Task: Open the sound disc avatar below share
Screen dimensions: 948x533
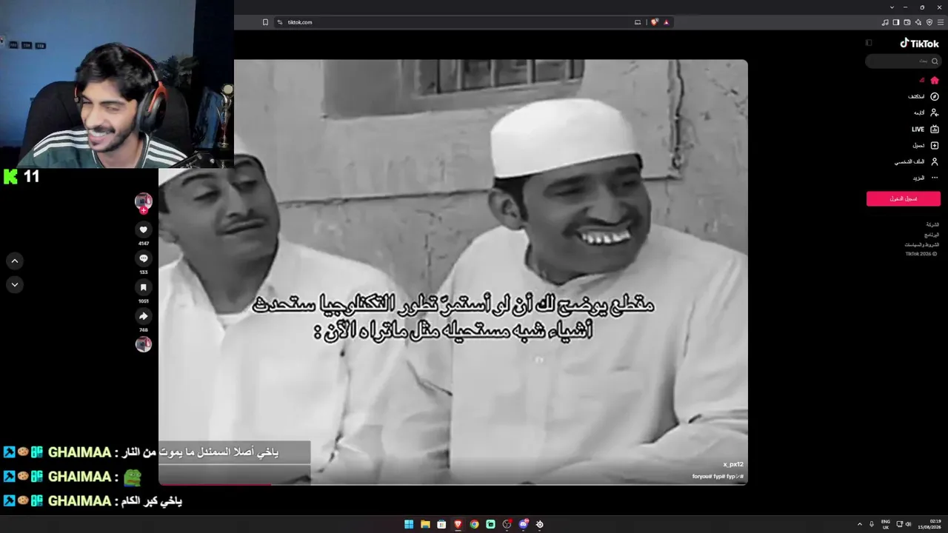Action: (144, 344)
